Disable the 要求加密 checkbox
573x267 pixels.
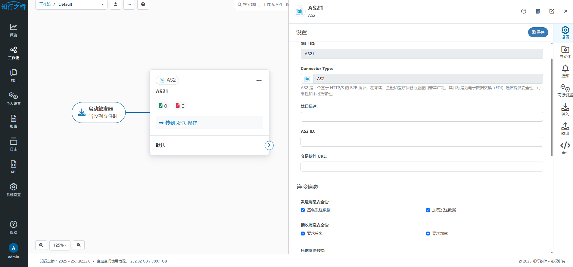pos(428,233)
